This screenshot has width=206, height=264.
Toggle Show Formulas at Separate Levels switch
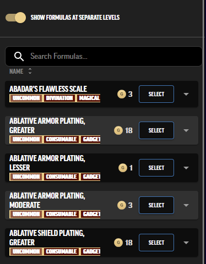pyautogui.click(x=15, y=18)
